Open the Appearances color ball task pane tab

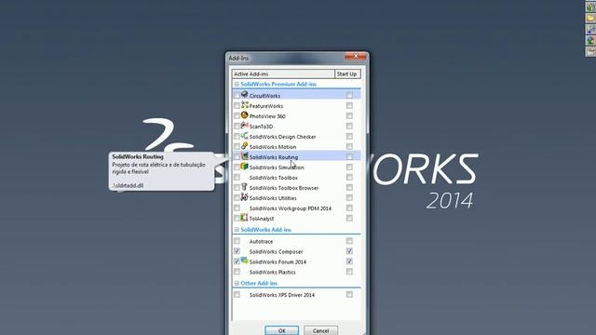(x=590, y=40)
